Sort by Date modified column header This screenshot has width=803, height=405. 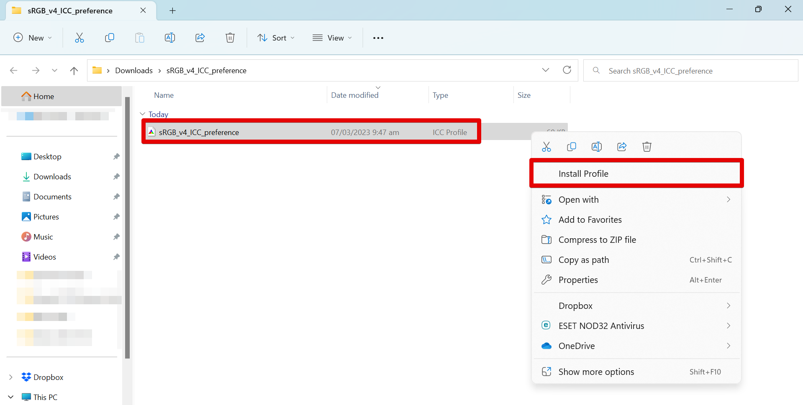click(x=355, y=95)
